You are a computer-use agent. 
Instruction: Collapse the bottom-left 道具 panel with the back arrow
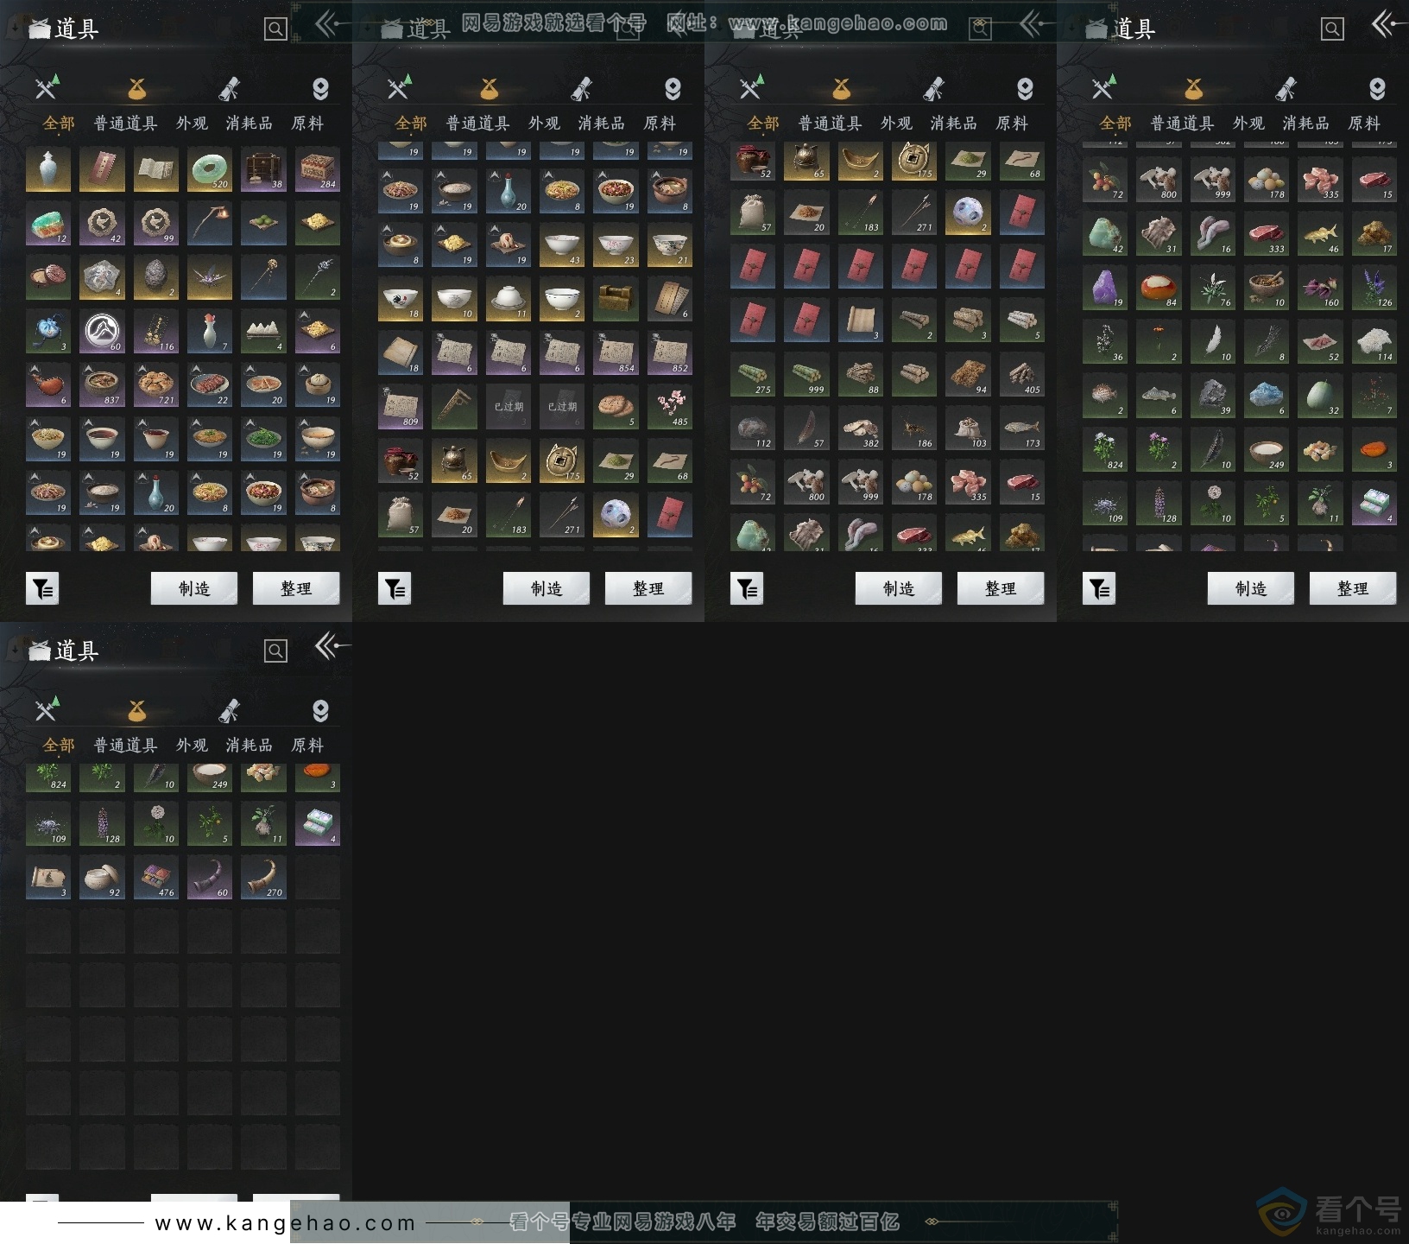point(332,646)
